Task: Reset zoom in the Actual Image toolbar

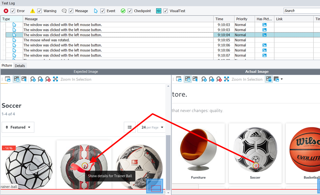Action: (x=219, y=79)
